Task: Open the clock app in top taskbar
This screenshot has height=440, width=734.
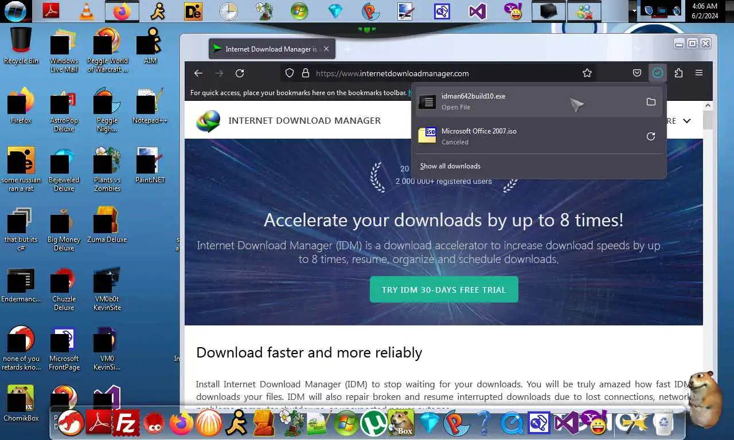Action: coord(229,11)
